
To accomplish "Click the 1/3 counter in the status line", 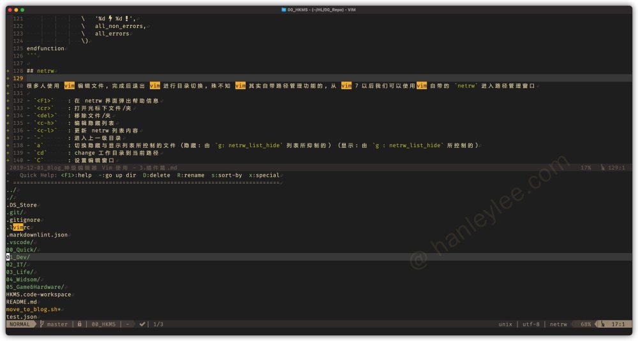I will (158, 324).
